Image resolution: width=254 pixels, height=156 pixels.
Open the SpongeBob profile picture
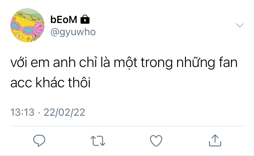click(27, 25)
